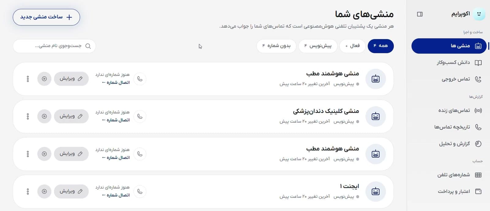Click اتصال شماره link for منشی کلینیک دندان‌پزشکی
490x211 pixels.
(116, 120)
